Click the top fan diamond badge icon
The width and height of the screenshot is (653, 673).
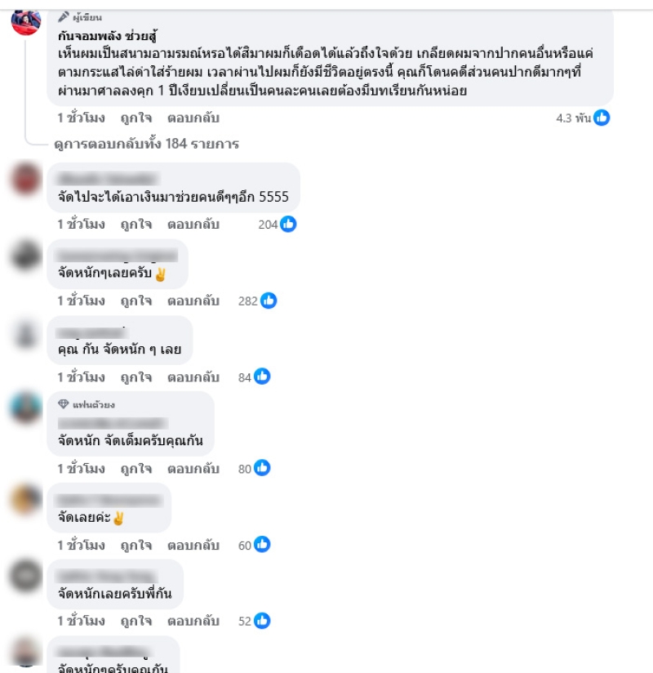pos(64,404)
